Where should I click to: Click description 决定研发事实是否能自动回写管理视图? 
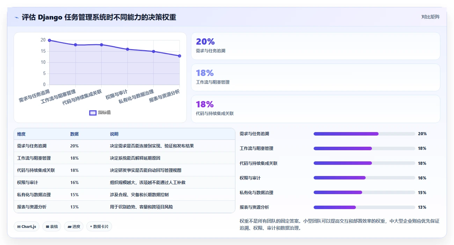click(x=146, y=170)
